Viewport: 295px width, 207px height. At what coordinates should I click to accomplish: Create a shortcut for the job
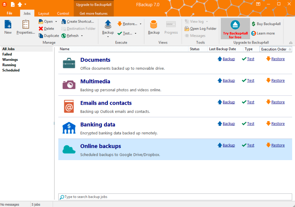point(78,21)
